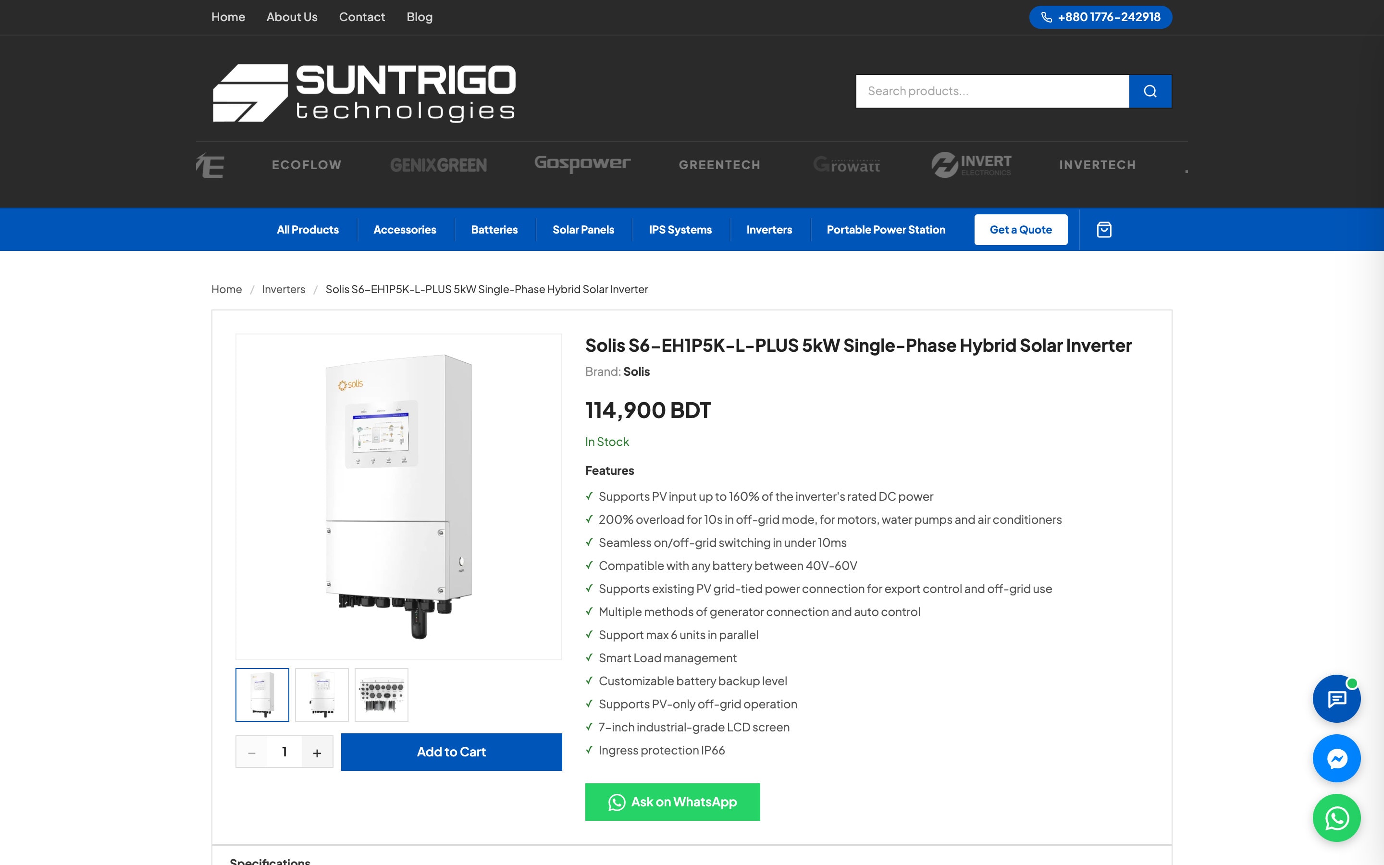This screenshot has width=1384, height=865.
Task: Click Home in the breadcrumb
Action: coord(226,289)
